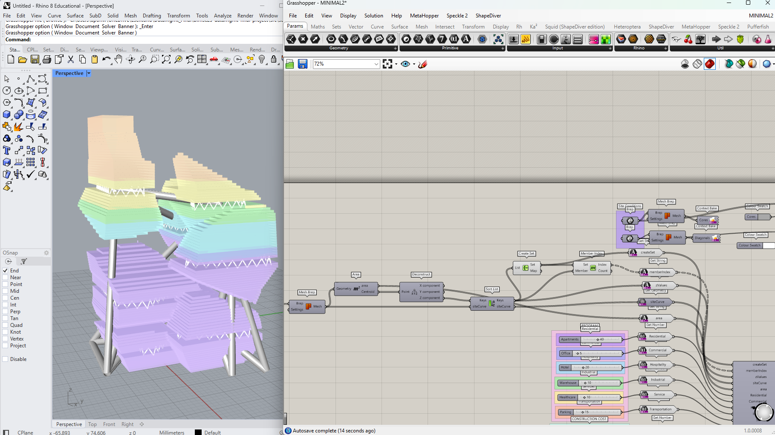775x435 pixels.
Task: Enable the Mid osnap checkbox
Action: (x=6, y=291)
